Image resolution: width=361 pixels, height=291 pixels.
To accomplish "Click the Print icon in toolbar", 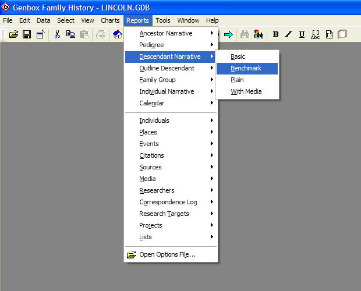I will click(100, 34).
